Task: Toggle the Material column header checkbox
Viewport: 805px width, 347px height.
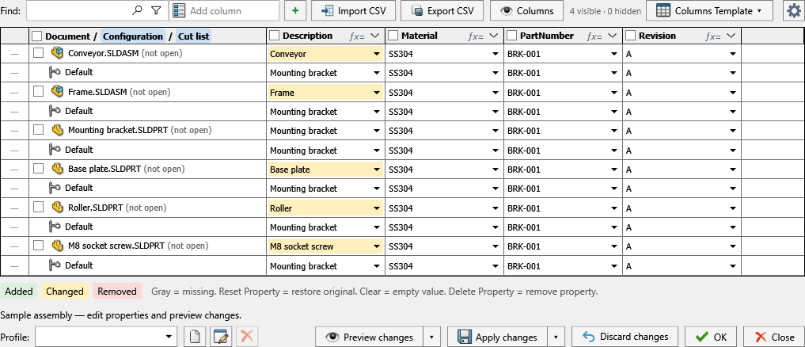Action: click(x=393, y=36)
